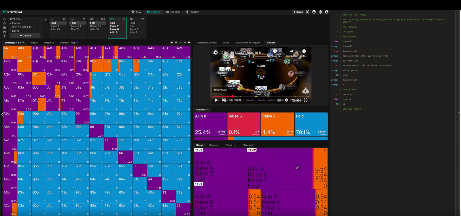Screen dimensions: 461x216
Task: Open the GTO Wizard settings gear
Action: tap(320, 12)
